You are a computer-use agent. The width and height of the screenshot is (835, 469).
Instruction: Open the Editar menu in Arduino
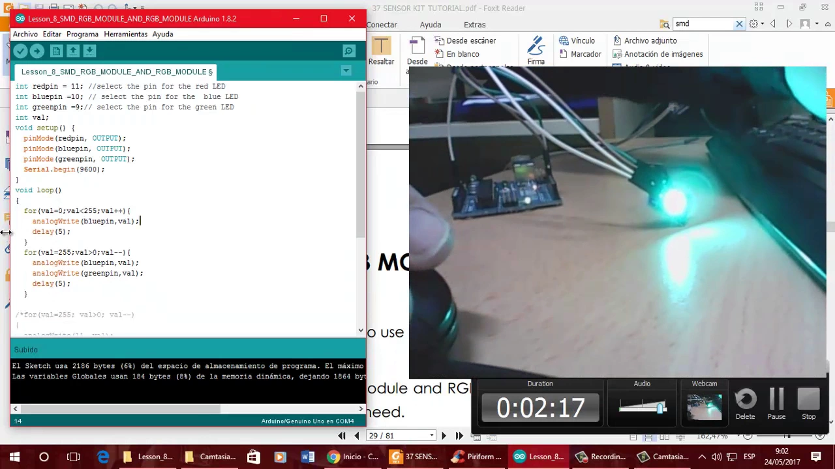click(52, 34)
